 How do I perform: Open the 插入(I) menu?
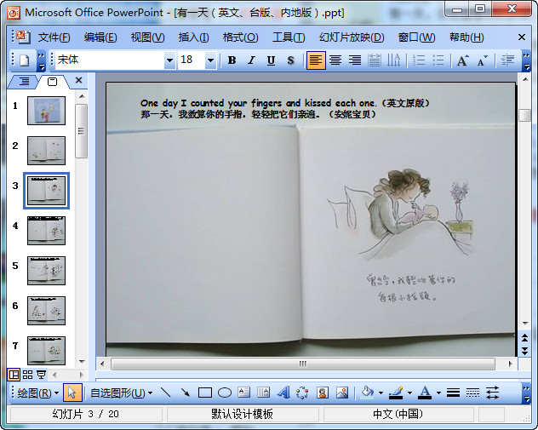(193, 37)
